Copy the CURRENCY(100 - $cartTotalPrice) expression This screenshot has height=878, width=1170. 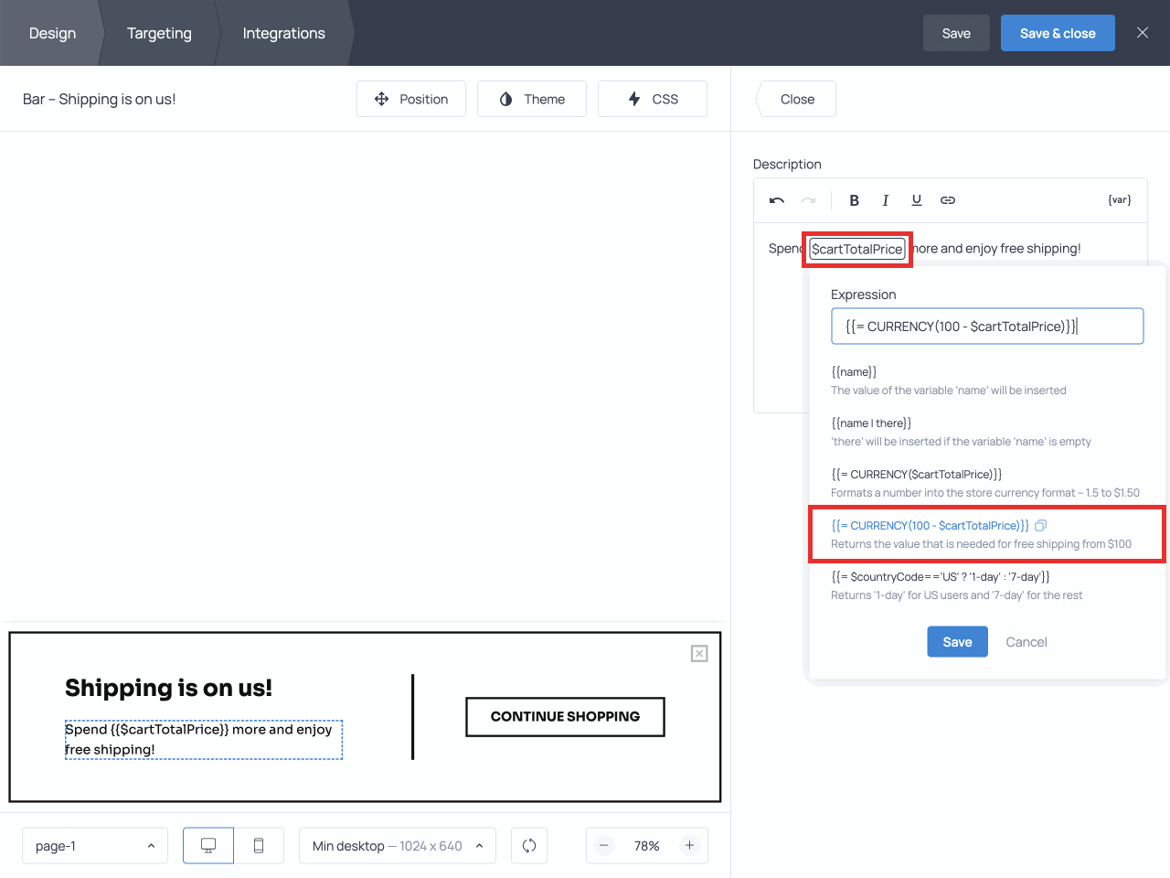click(1040, 526)
